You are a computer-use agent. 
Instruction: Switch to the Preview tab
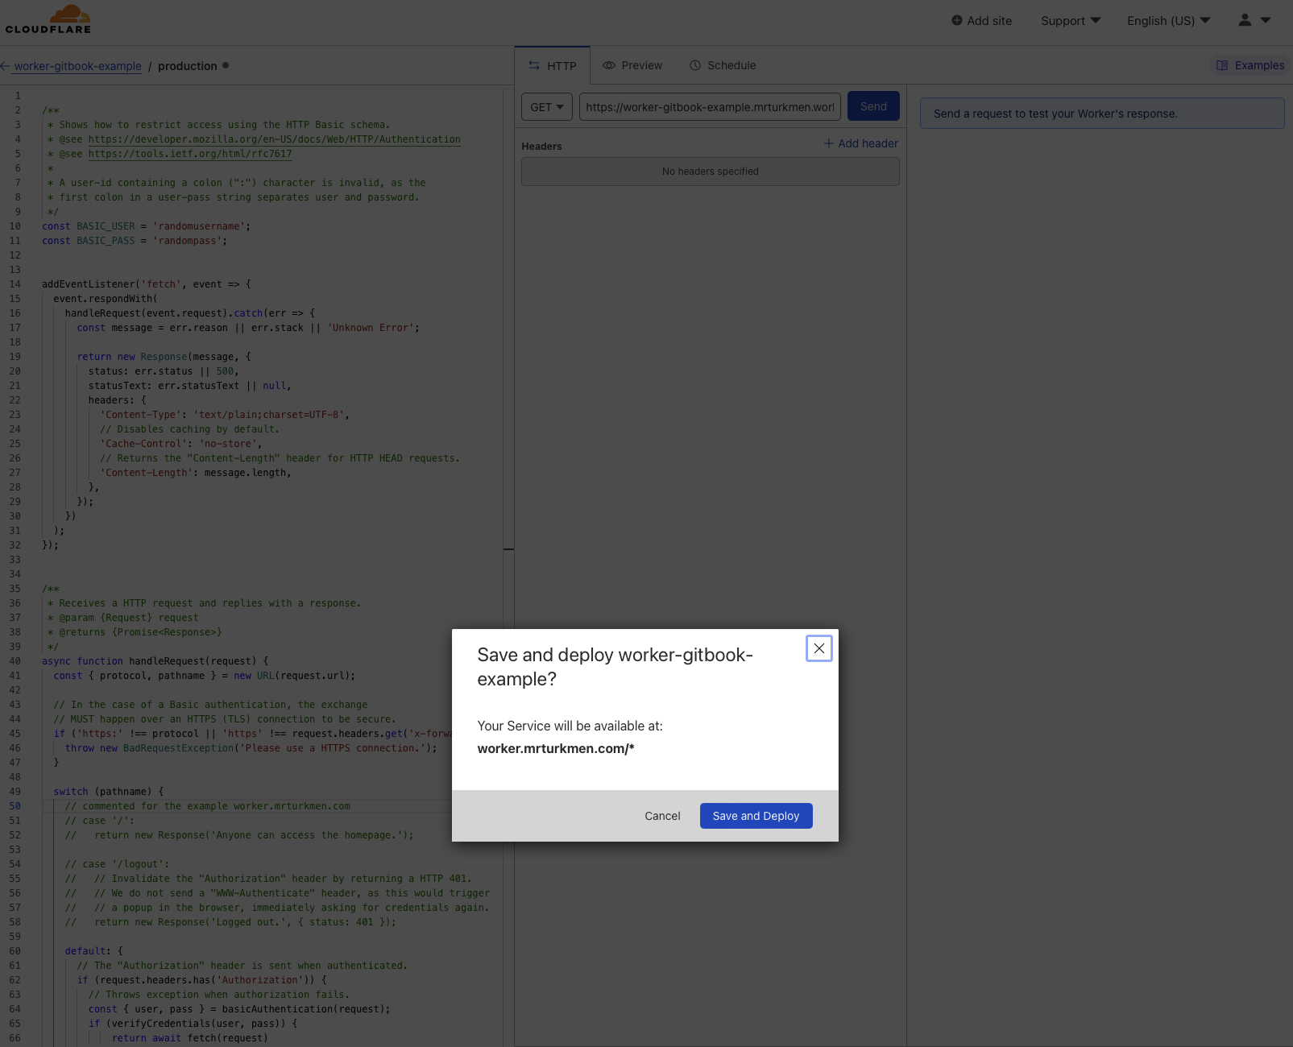[x=632, y=65]
